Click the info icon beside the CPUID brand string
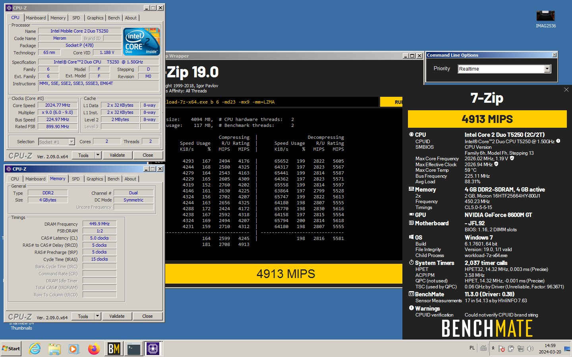The image size is (572, 357). pos(558,141)
